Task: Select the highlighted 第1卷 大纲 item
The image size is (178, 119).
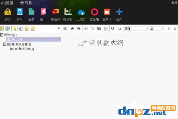Action: 33,40
